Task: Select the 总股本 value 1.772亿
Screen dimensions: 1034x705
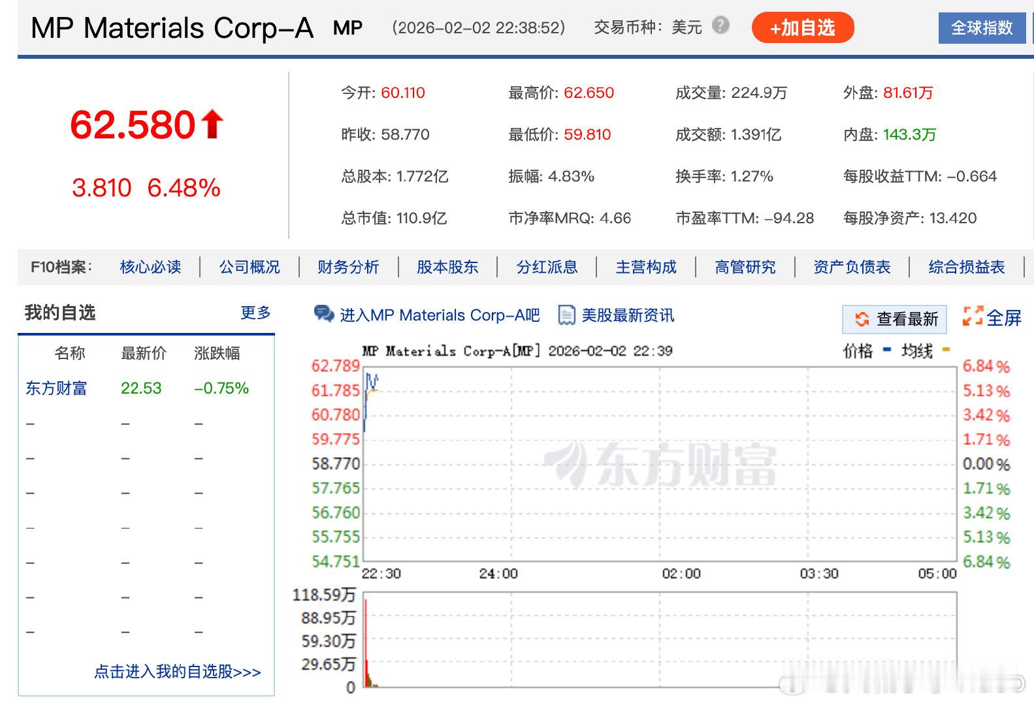Action: pyautogui.click(x=422, y=176)
